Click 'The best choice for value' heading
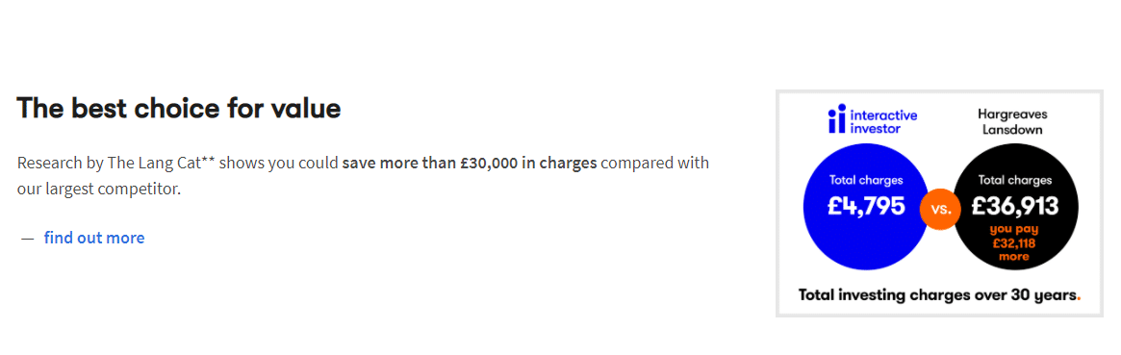Screen dimensions: 1121x355 (179, 109)
